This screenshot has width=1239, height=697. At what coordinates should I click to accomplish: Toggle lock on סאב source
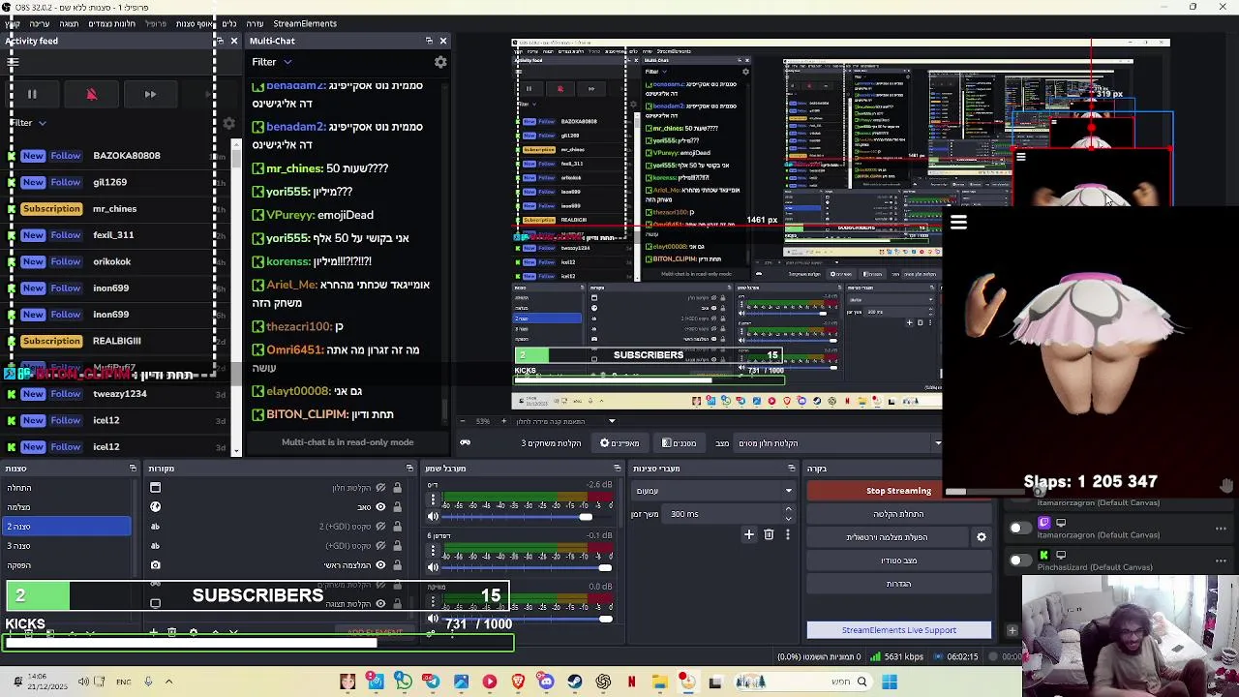(397, 506)
